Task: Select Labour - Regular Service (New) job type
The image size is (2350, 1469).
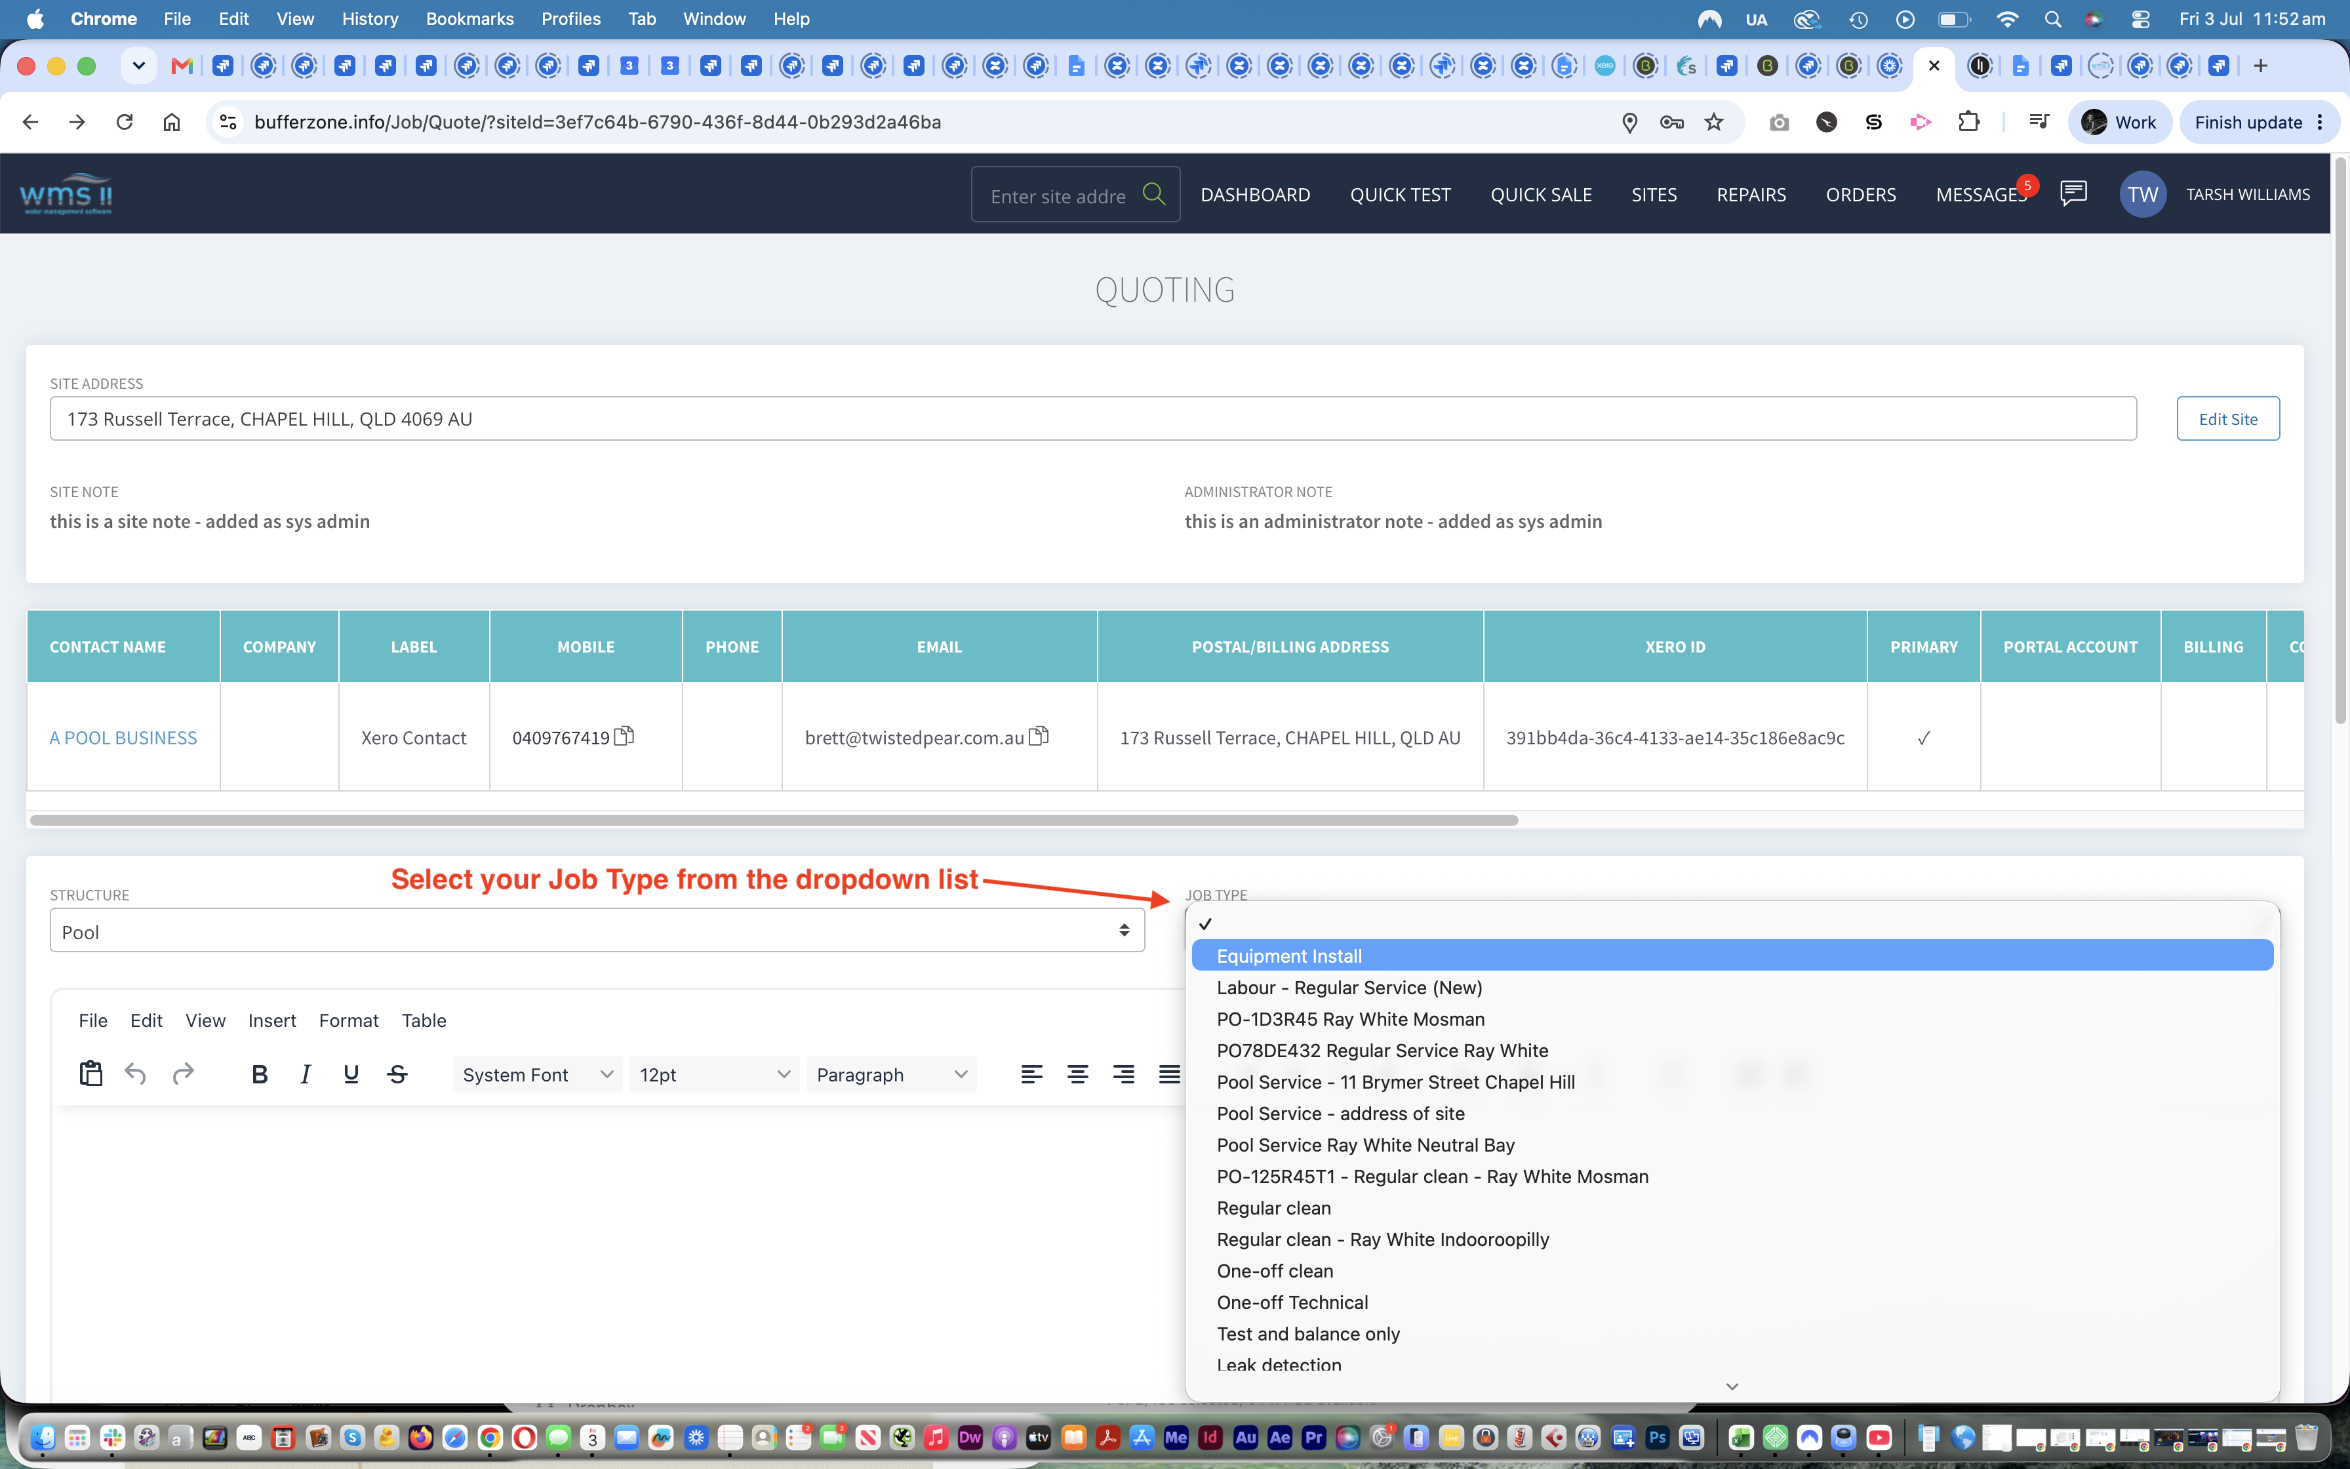Action: pos(1732,987)
